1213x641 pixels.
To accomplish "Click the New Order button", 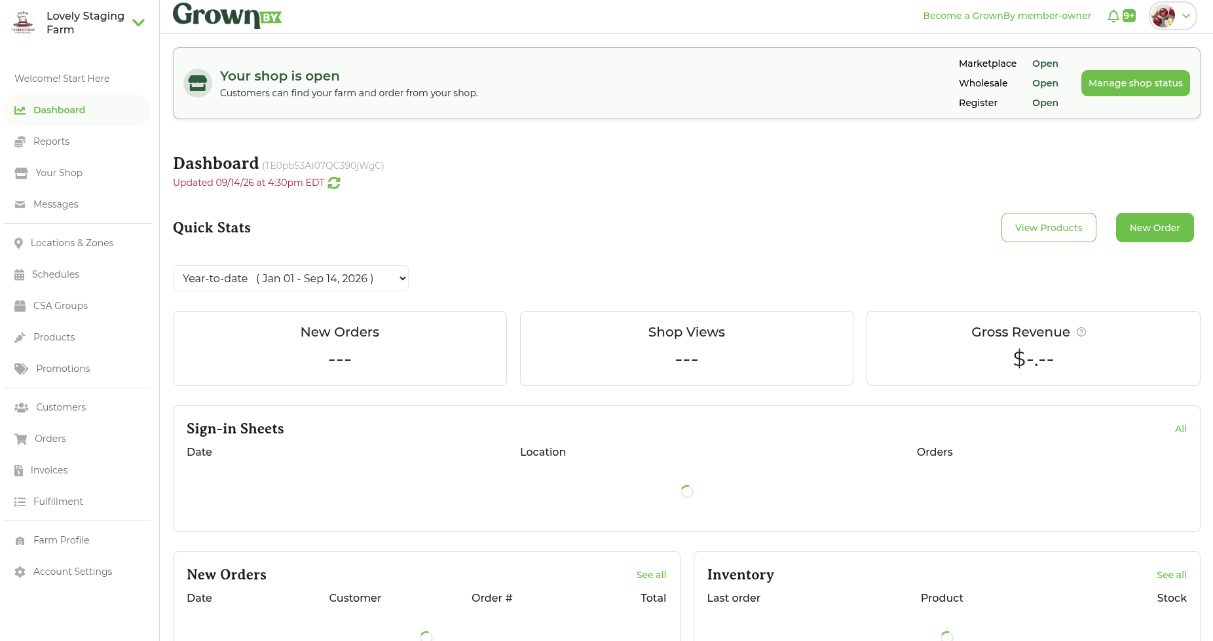I will click(x=1155, y=228).
